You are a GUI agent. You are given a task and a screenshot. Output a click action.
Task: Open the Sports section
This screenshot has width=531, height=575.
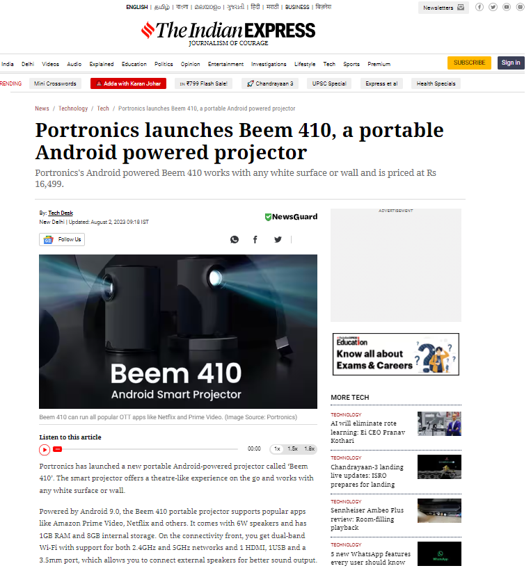pos(351,64)
